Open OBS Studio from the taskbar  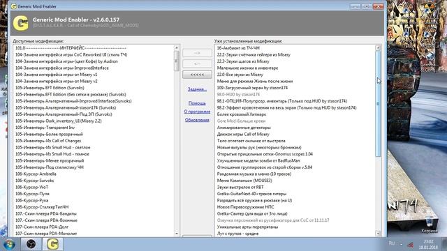click(31, 244)
